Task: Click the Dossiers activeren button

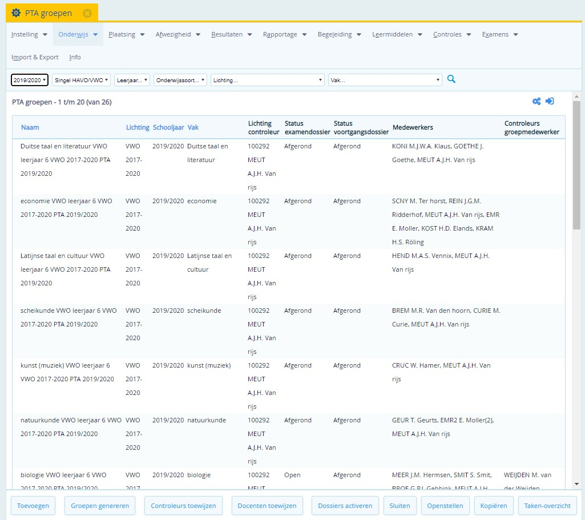Action: click(345, 506)
